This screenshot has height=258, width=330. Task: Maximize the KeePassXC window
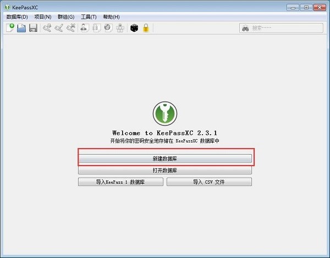[306, 8]
